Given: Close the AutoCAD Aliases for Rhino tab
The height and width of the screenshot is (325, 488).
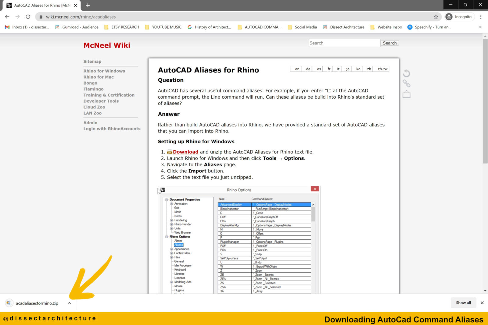Looking at the screenshot, I should [75, 5].
